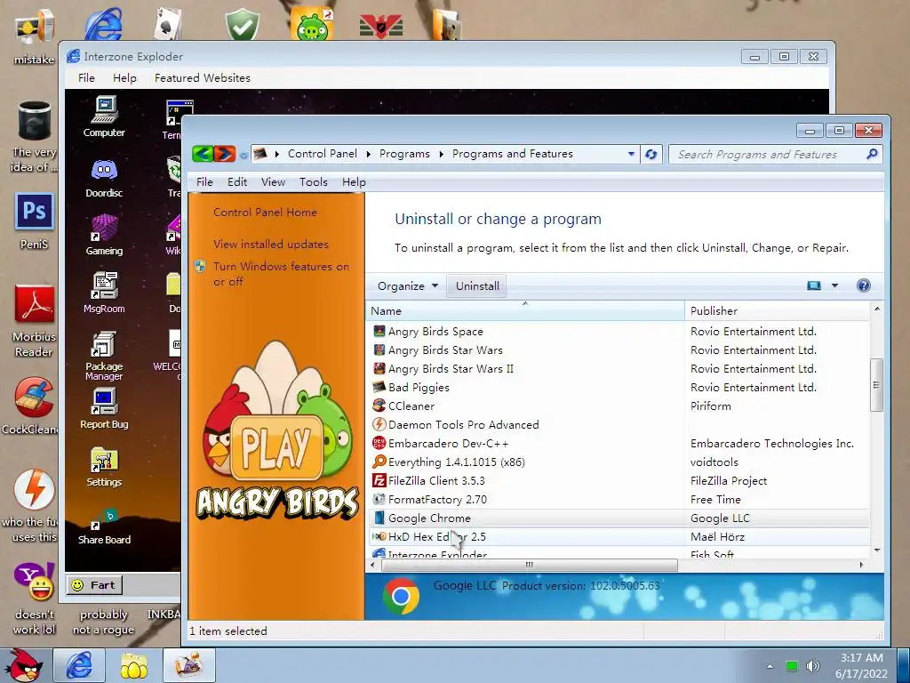Open Internet Explorer from the taskbar
This screenshot has width=910, height=683.
click(79, 665)
